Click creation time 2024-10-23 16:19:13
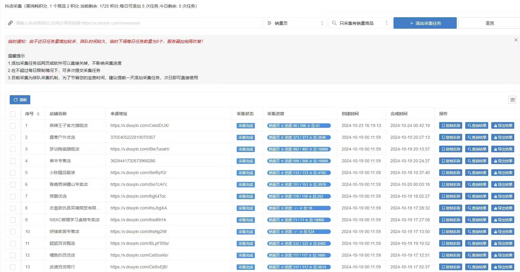Image resolution: width=520 pixels, height=272 pixels. (x=361, y=125)
